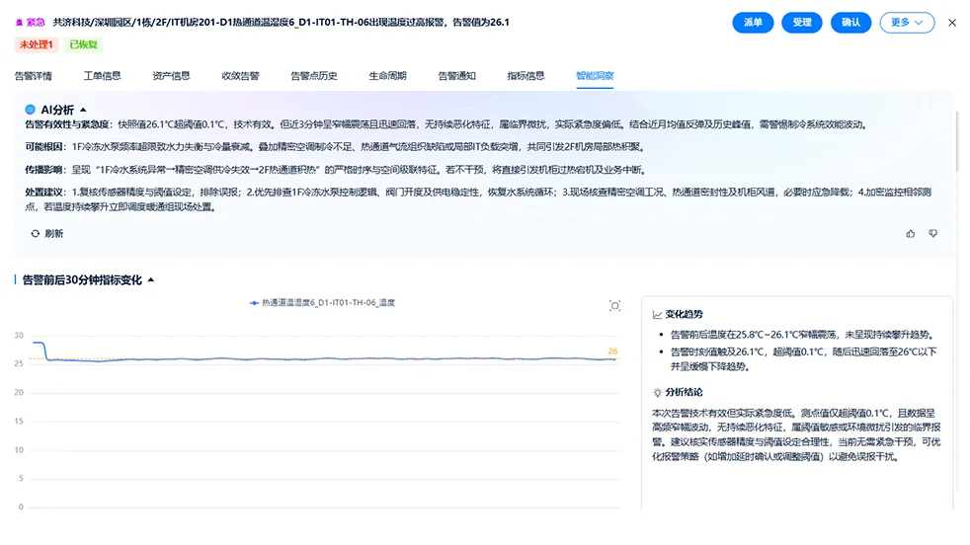Click the 刷新 refresh button

click(x=47, y=234)
